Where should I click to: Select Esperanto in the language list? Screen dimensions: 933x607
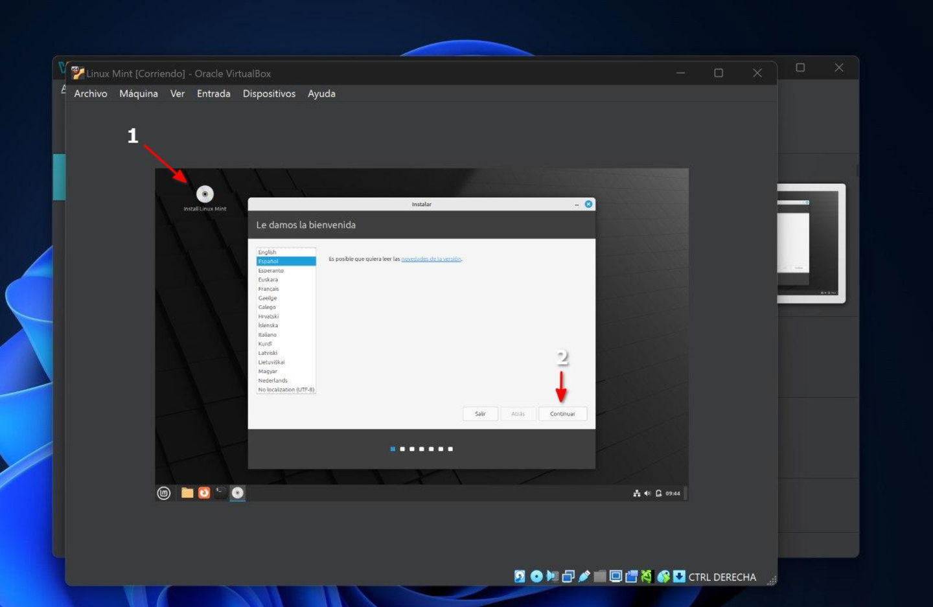[286, 270]
